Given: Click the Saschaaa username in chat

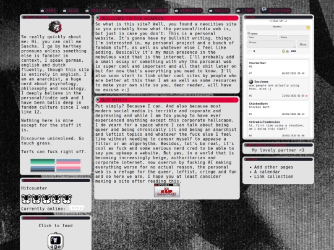Looking at the screenshot, I should click(x=261, y=81).
